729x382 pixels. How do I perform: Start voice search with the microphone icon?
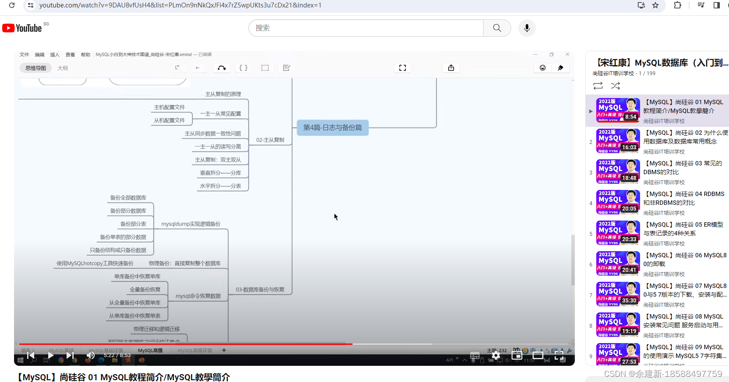[527, 28]
